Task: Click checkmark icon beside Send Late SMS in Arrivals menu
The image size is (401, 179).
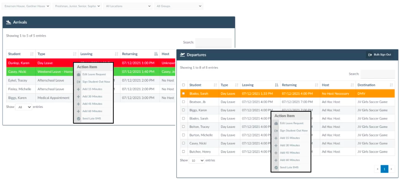Action: [78, 119]
